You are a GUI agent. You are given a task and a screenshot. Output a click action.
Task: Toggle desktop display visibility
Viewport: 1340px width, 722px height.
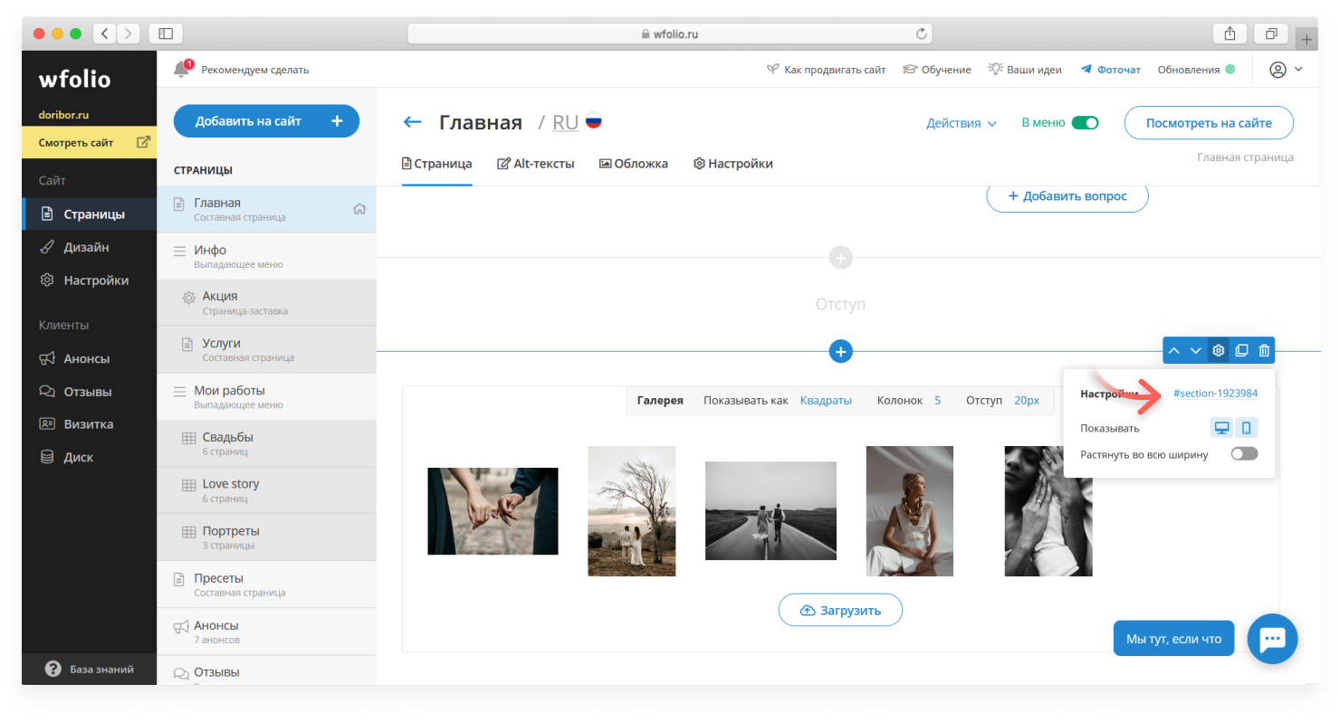pos(1222,428)
